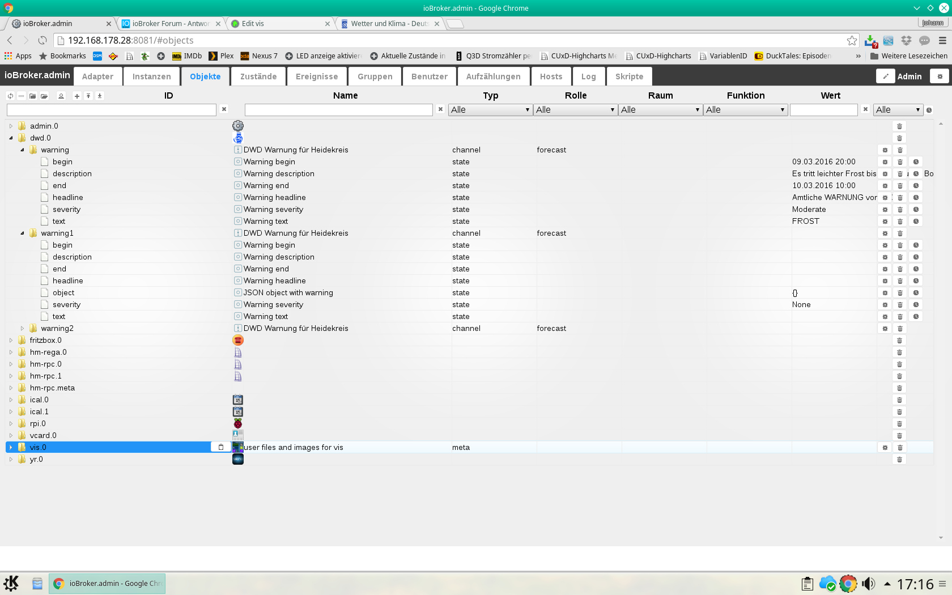Open the VariablenID bookmark
Screen dimensions: 952x595
pos(723,56)
